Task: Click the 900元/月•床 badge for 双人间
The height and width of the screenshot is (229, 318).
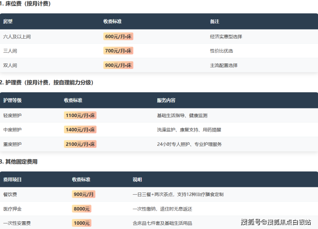Action: tap(118, 65)
